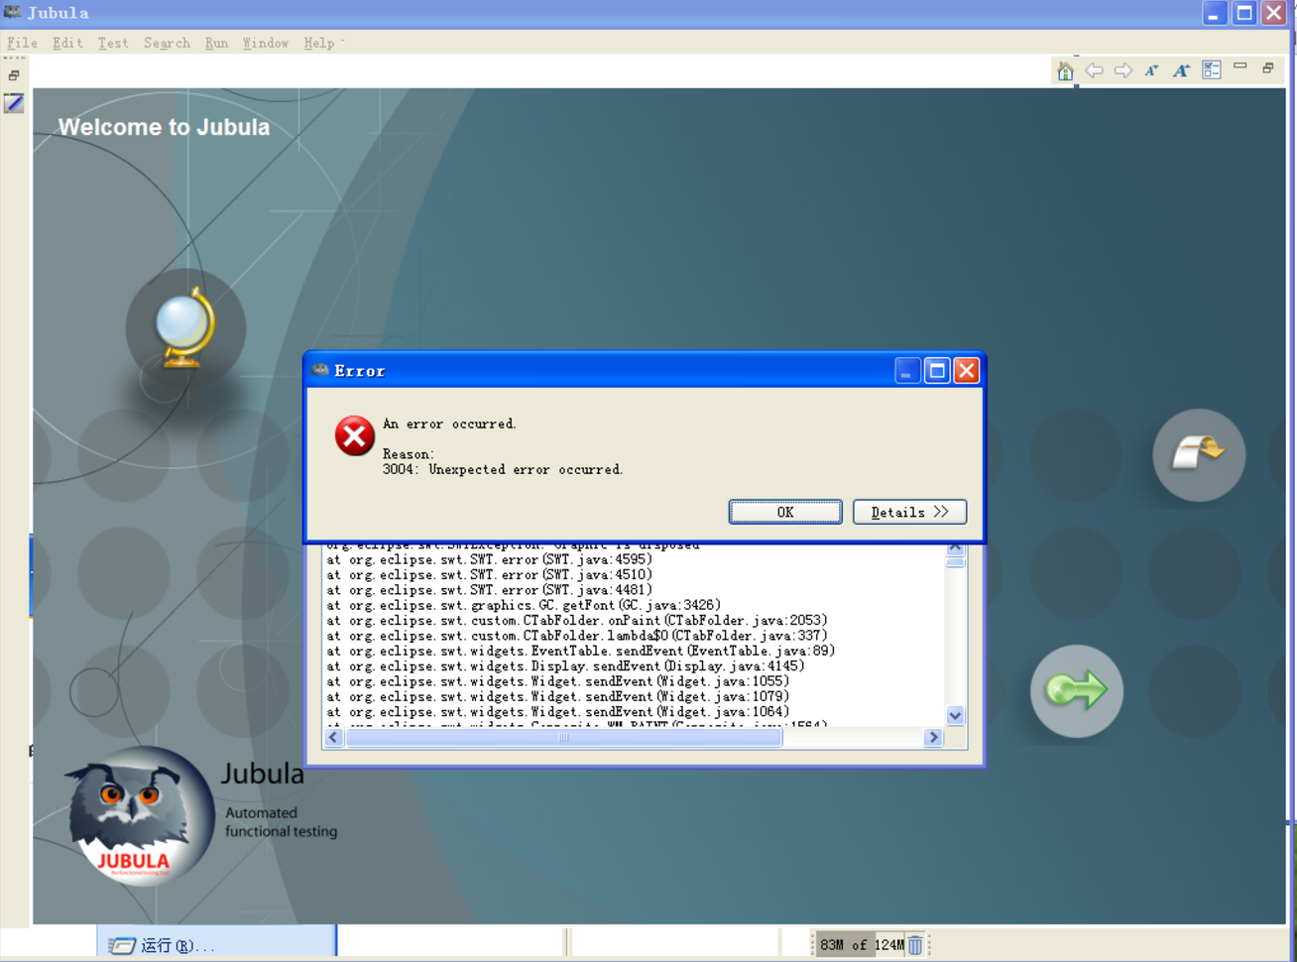The height and width of the screenshot is (962, 1297).
Task: Open the Run menu
Action: (216, 43)
